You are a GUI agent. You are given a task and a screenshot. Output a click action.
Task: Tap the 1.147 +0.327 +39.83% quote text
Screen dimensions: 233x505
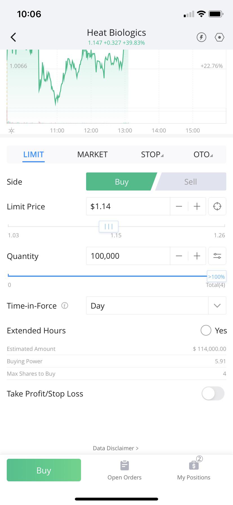(x=116, y=43)
